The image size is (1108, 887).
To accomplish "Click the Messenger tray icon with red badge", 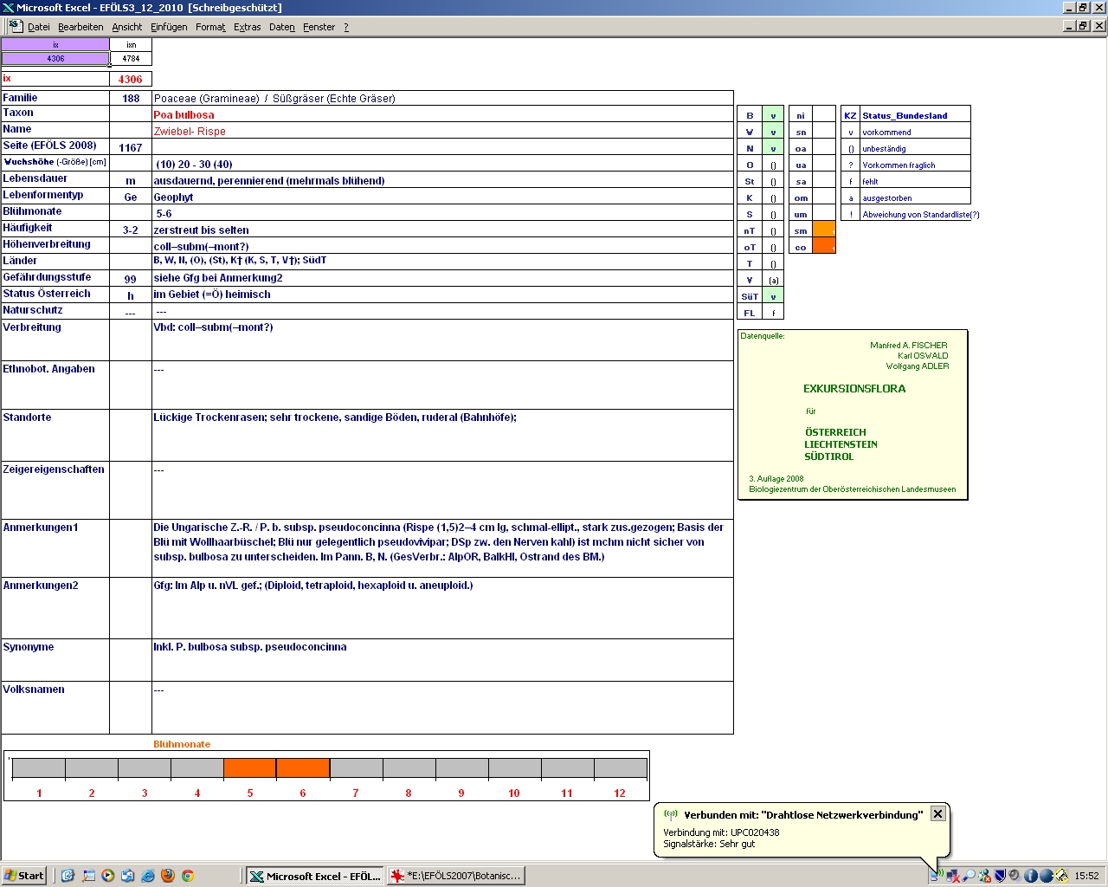I will (984, 876).
